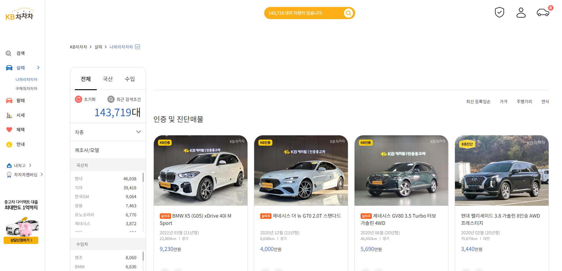This screenshot has height=271, width=562.
Task: Open the 혜택 sidebar menu
Action: click(21, 130)
